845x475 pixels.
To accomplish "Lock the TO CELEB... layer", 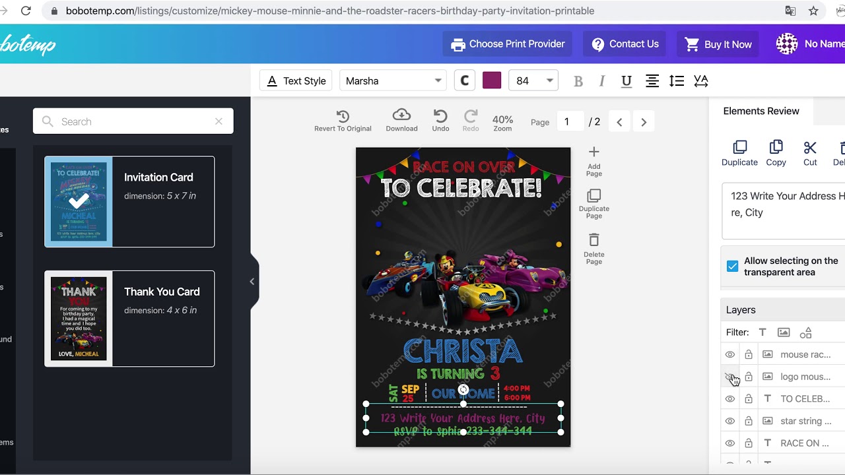I will pos(749,398).
